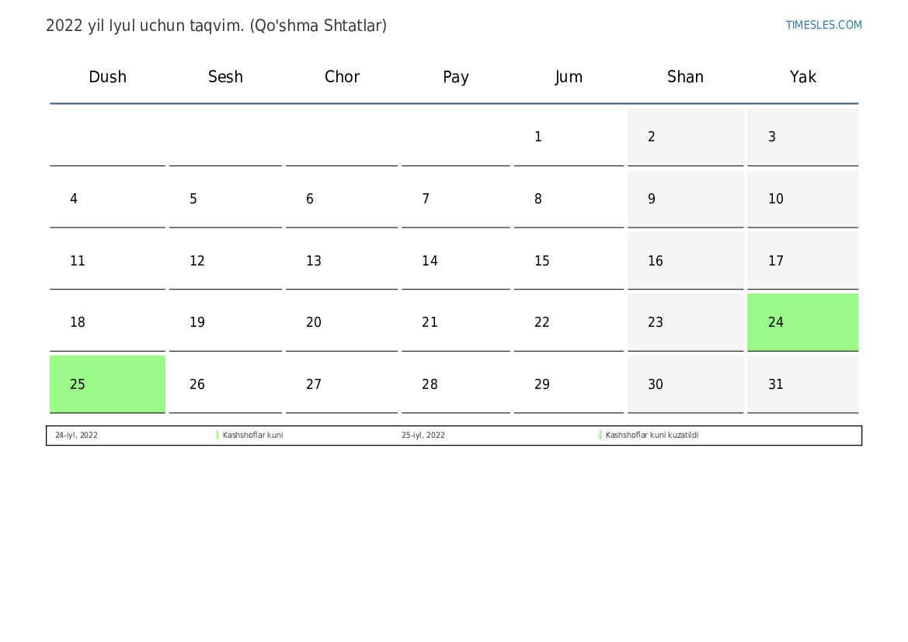This screenshot has width=908, height=642.
Task: Select date 7 in the Pay column
Action: point(455,200)
